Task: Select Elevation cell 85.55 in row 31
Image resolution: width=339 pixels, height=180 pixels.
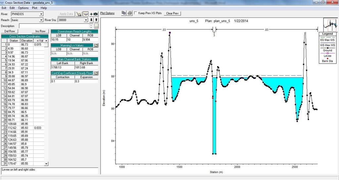Action: (x=27, y=163)
